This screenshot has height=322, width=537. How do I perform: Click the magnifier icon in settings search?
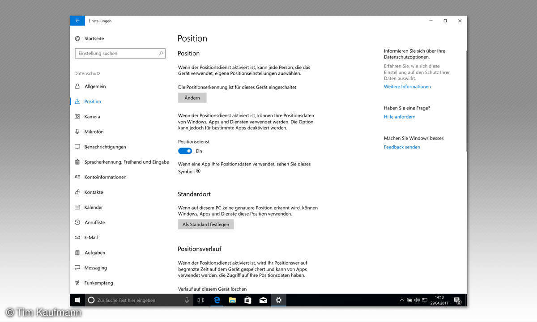(x=161, y=53)
